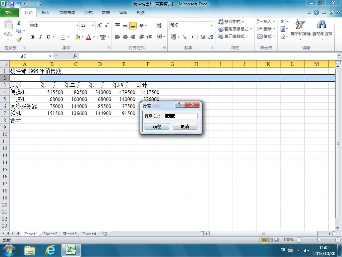Open the font name 宋体 dropdown
The height and width of the screenshot is (257, 342).
click(x=77, y=25)
